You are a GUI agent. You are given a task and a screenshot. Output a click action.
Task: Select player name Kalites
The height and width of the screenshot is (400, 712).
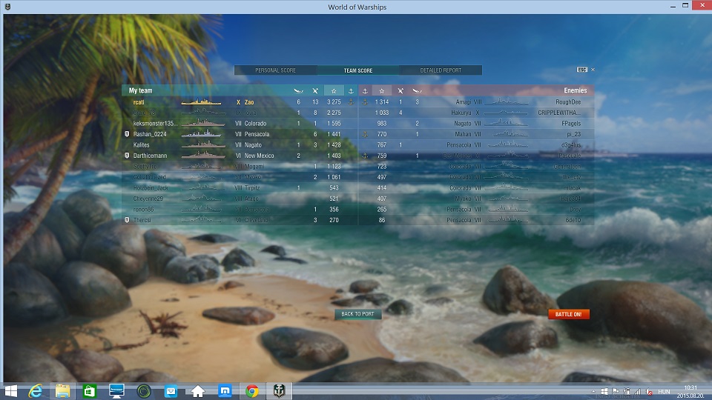click(x=141, y=144)
